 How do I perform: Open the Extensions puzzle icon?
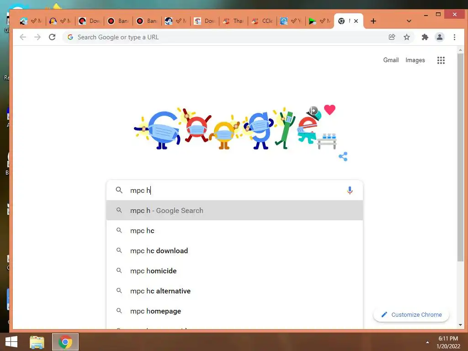(x=425, y=37)
